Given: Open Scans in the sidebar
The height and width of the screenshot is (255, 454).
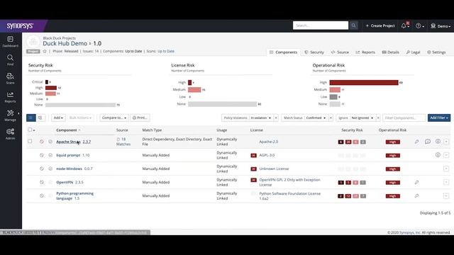Looking at the screenshot, I should coord(11,79).
